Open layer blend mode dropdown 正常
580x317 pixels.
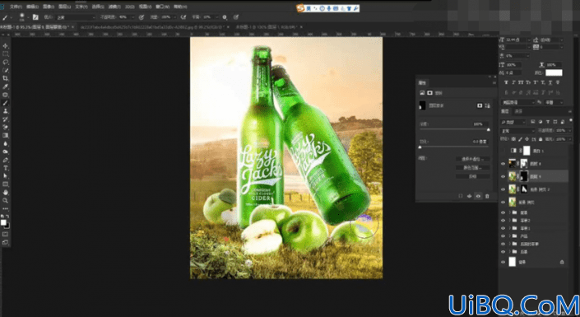click(x=517, y=131)
